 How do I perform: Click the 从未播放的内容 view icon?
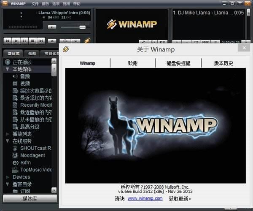[15, 119]
